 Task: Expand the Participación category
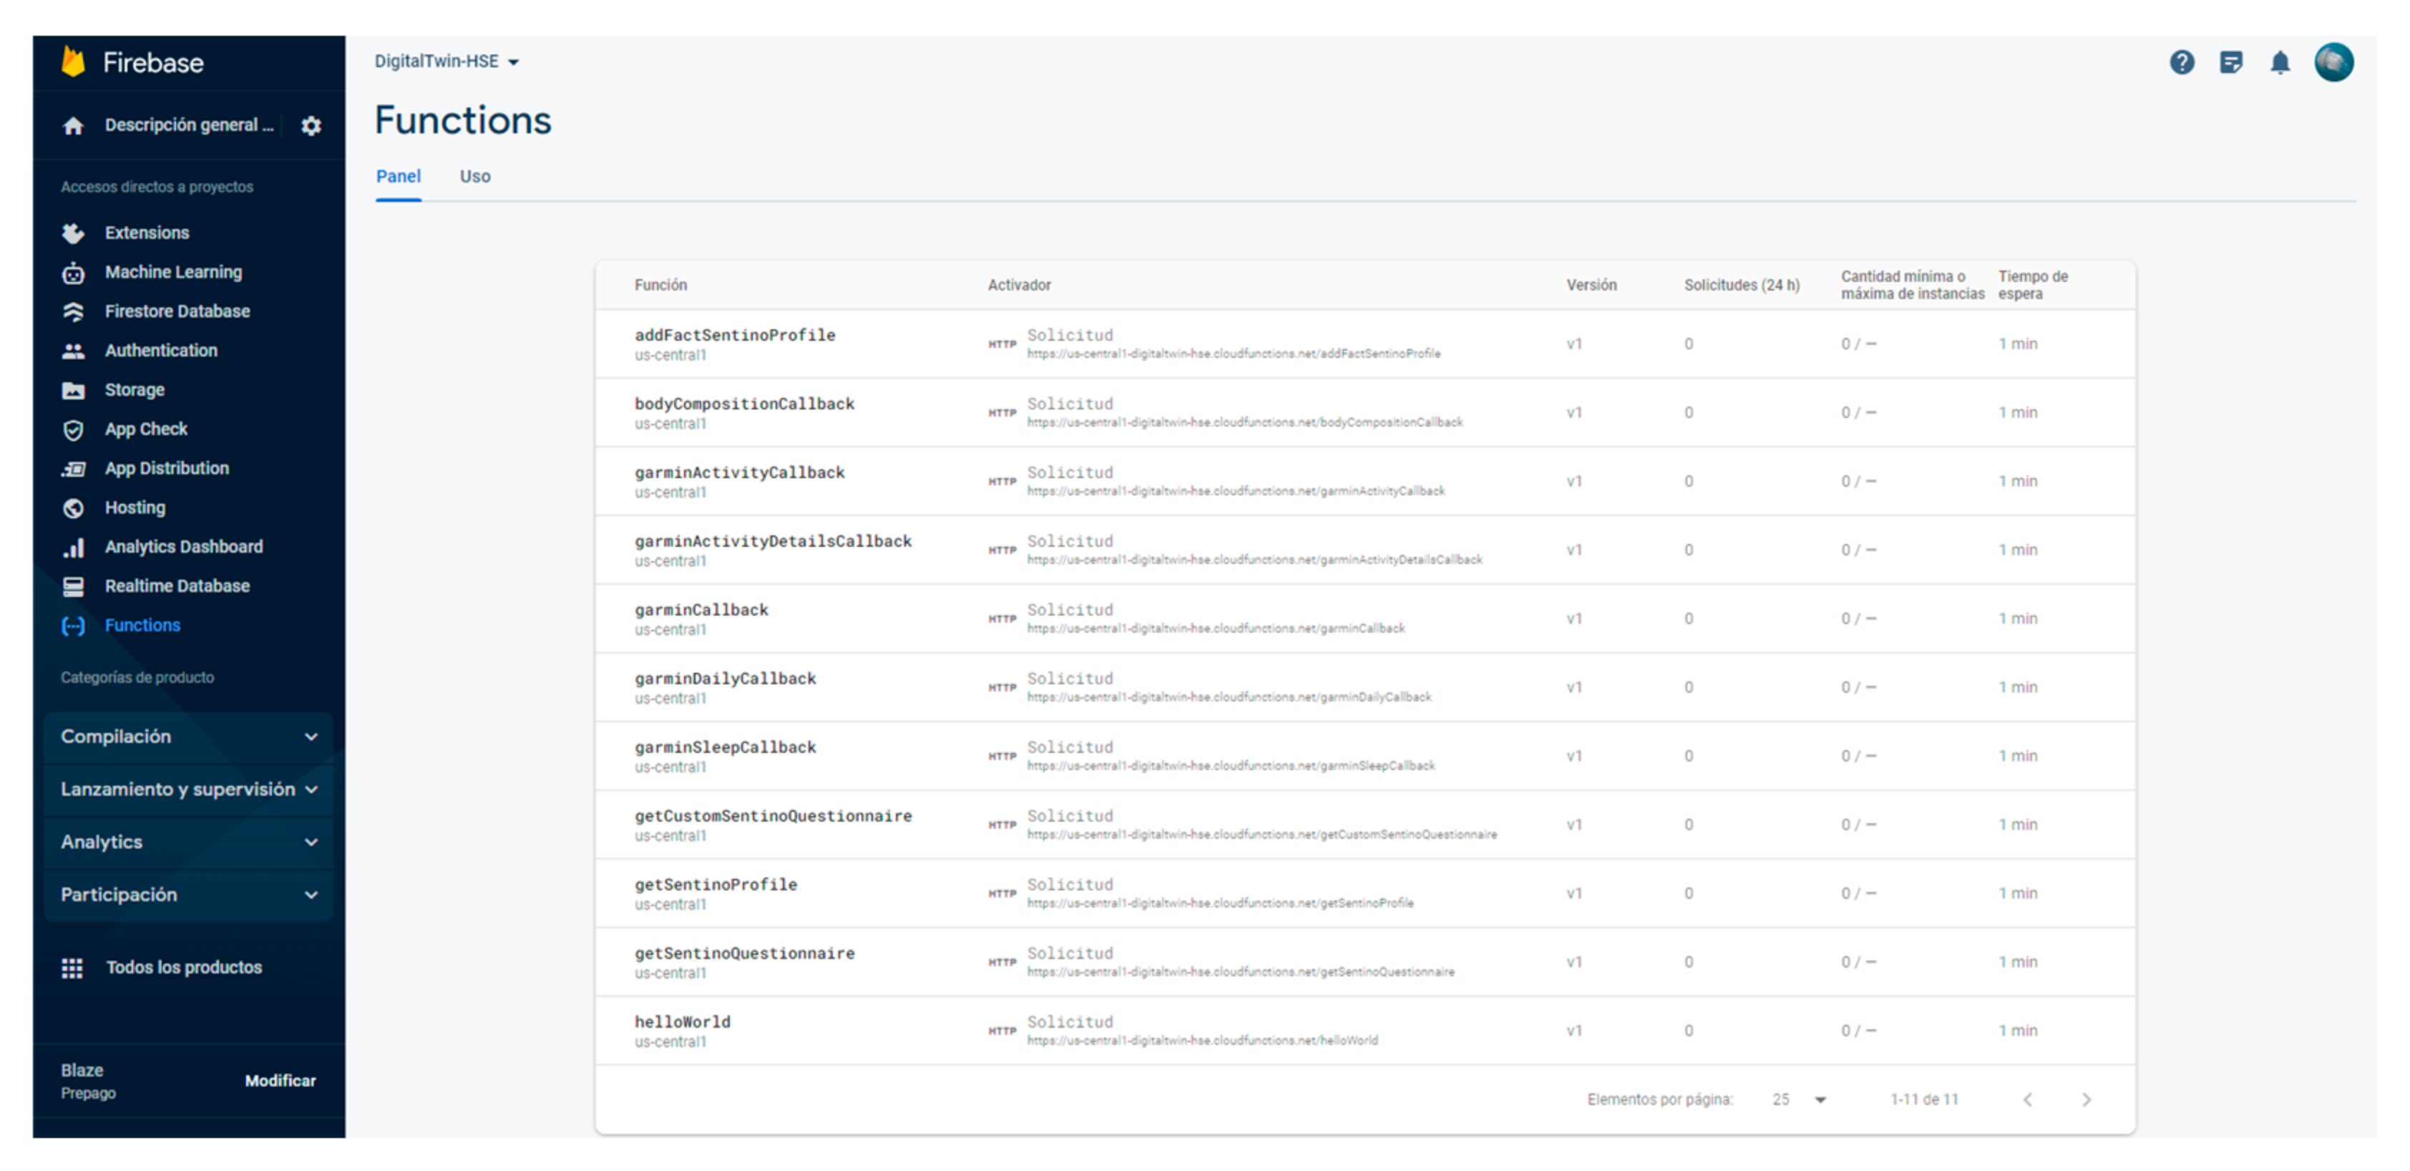coord(187,895)
